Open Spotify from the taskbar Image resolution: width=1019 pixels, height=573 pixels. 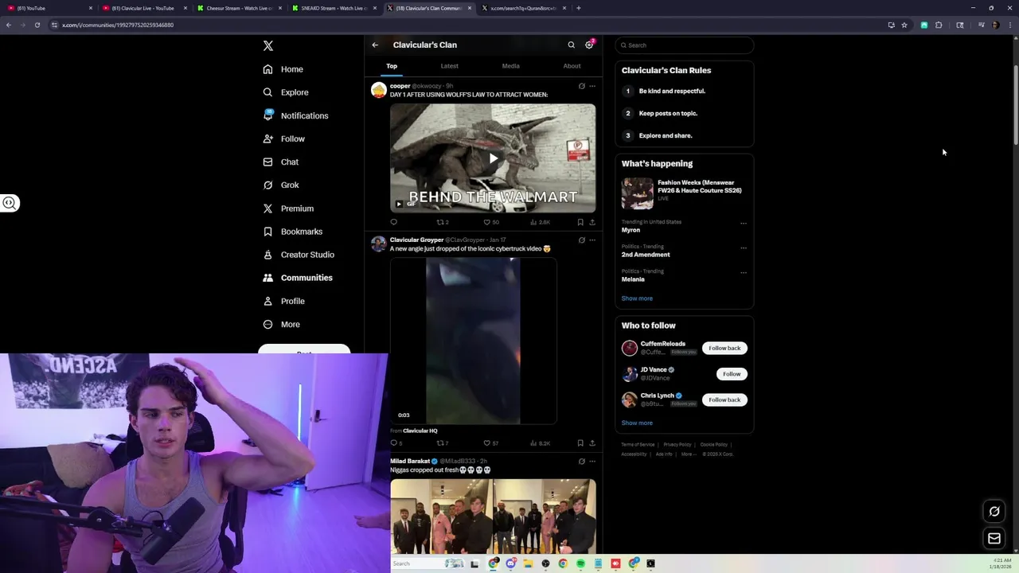click(580, 563)
